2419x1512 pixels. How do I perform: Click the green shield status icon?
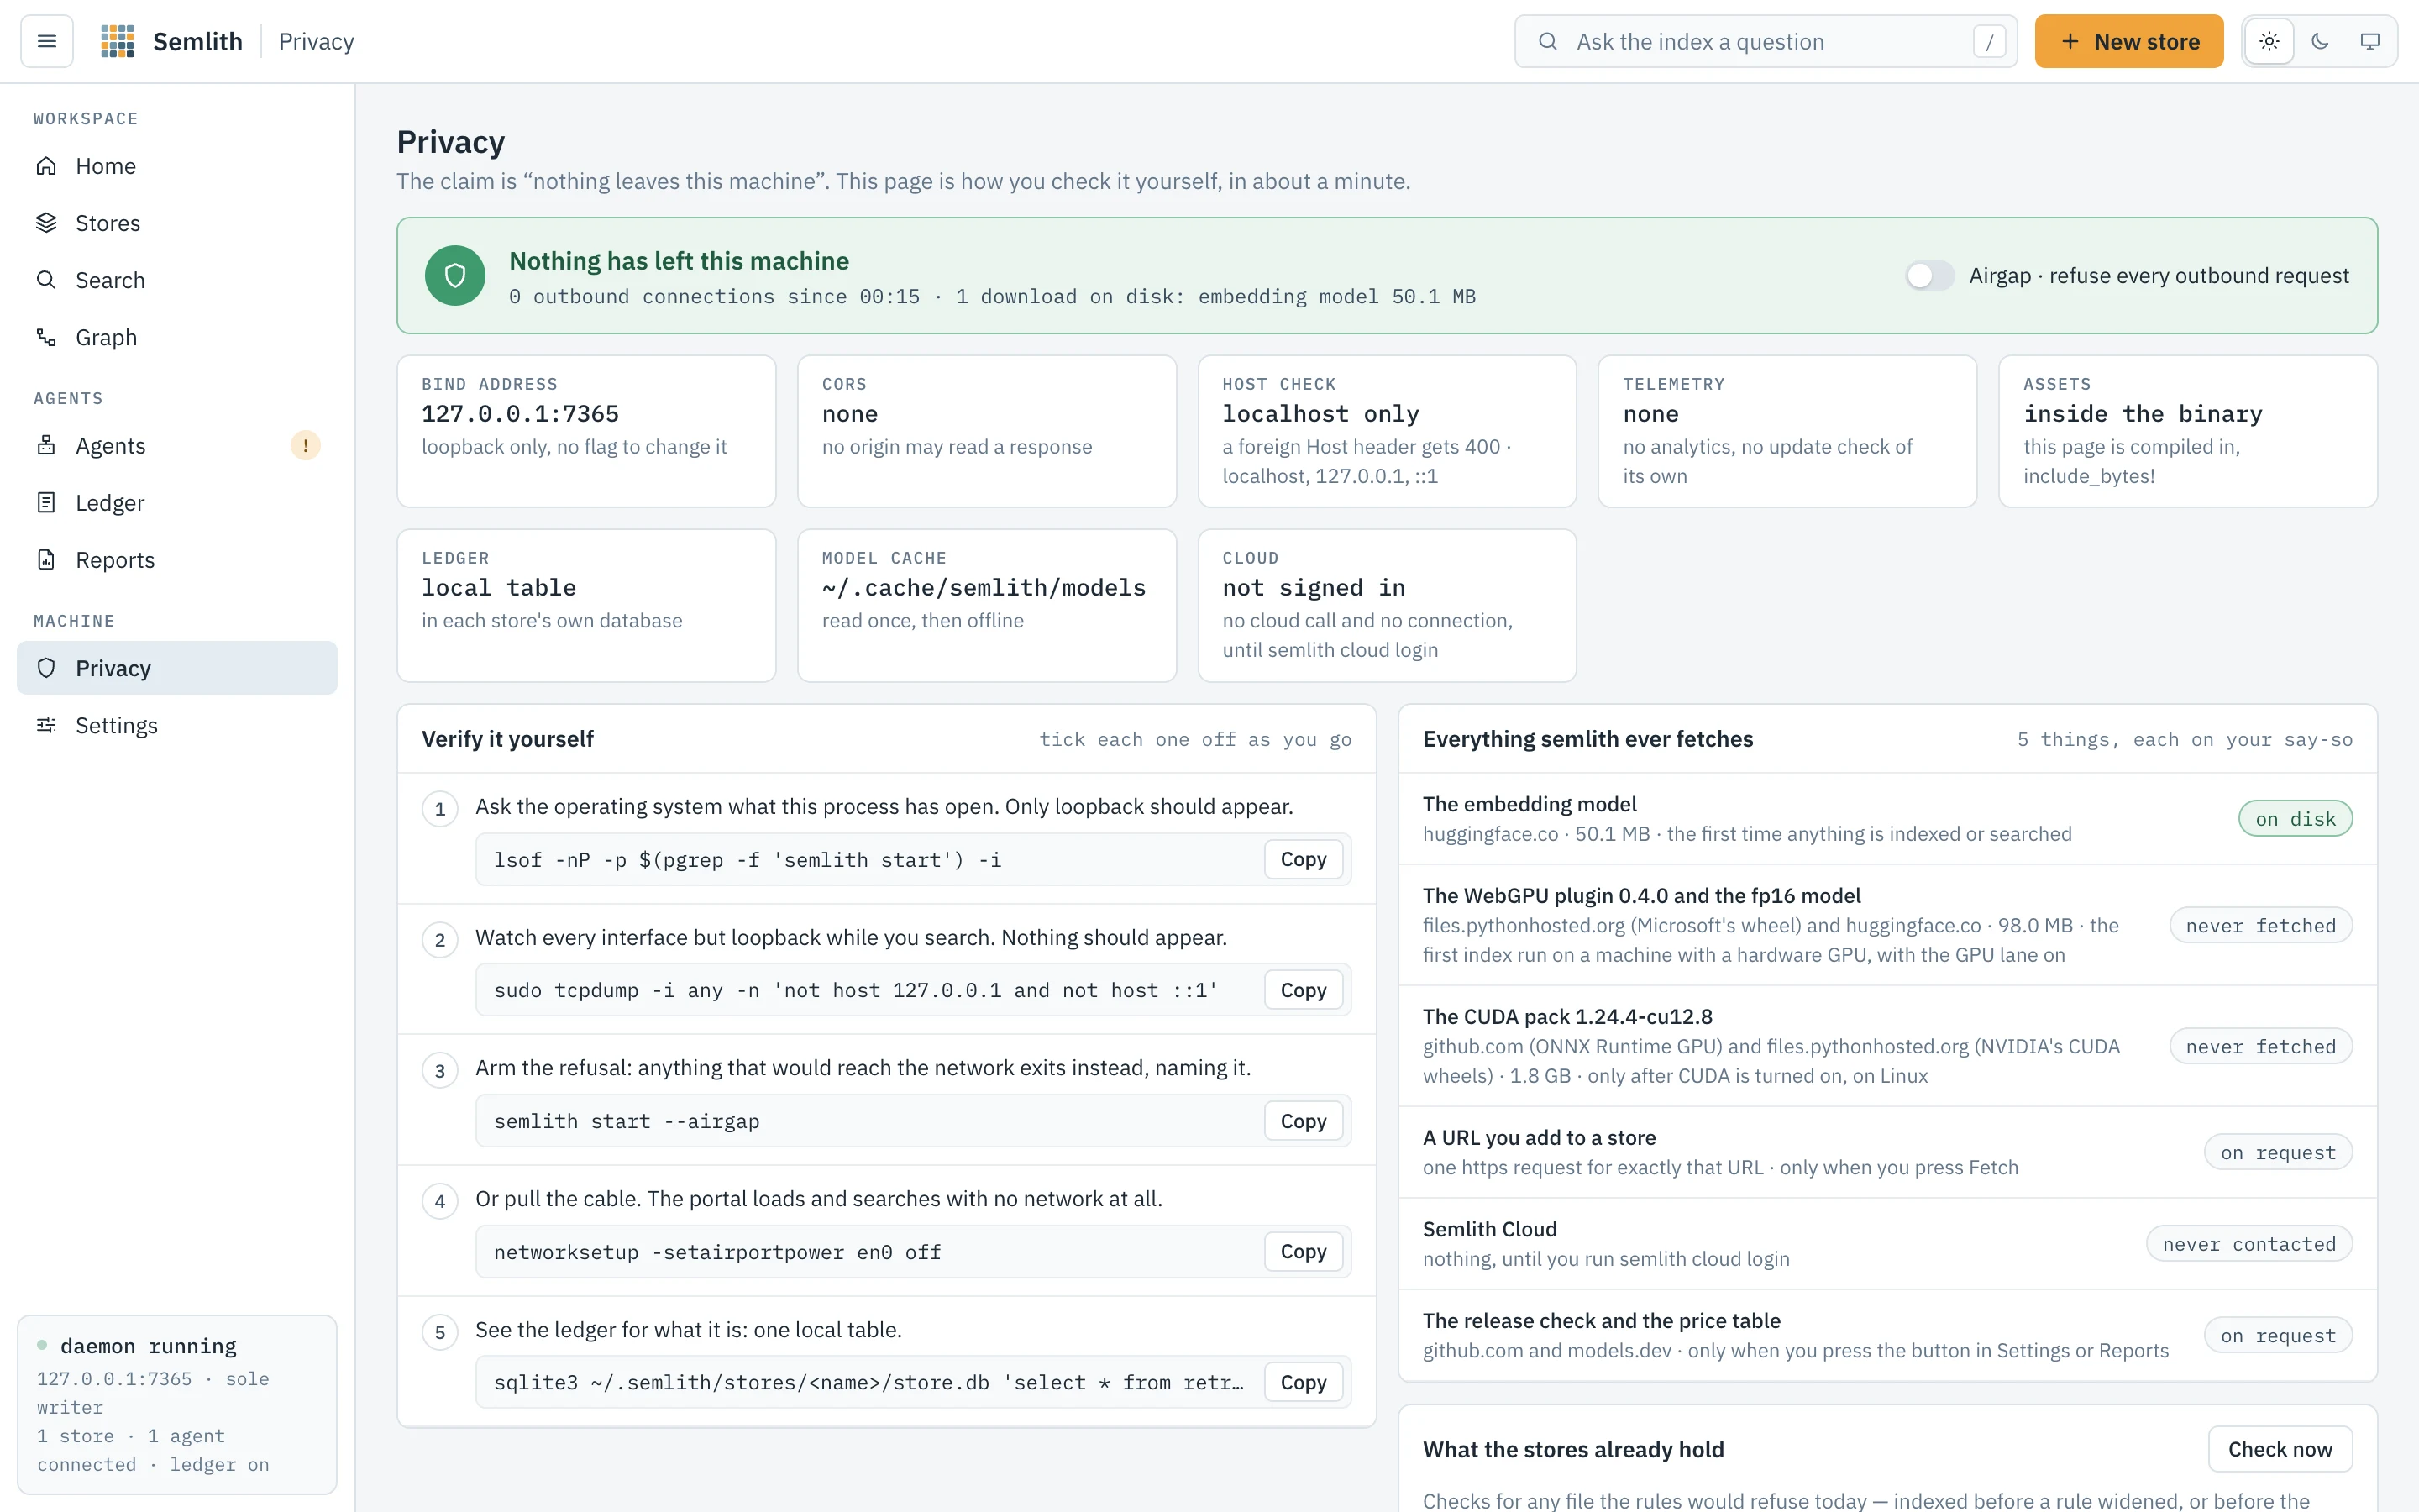pyautogui.click(x=454, y=275)
